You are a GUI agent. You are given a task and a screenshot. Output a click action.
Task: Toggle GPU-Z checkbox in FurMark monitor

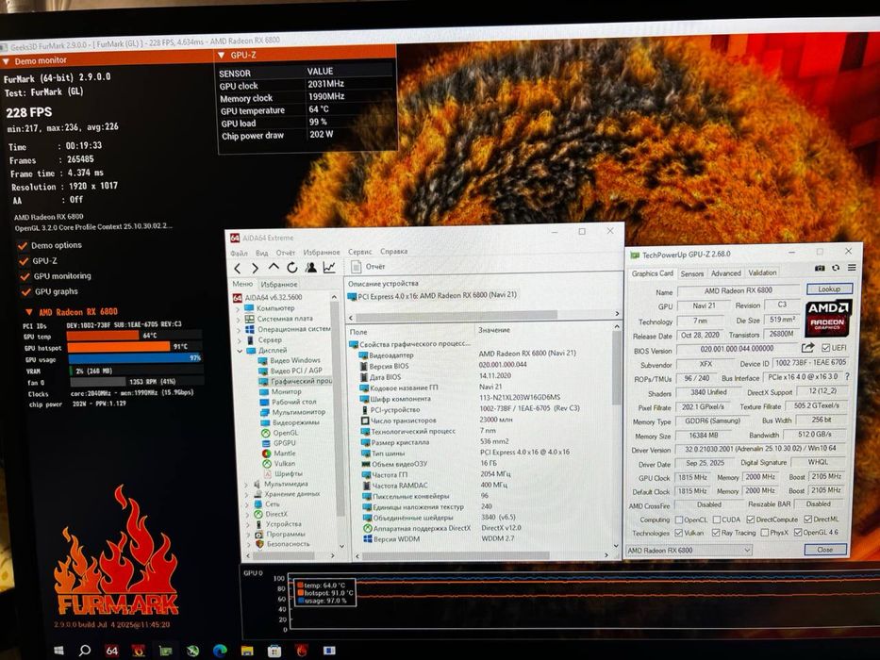(x=25, y=261)
